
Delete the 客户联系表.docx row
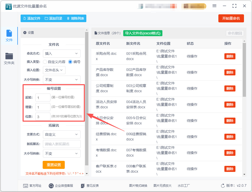point(230,169)
